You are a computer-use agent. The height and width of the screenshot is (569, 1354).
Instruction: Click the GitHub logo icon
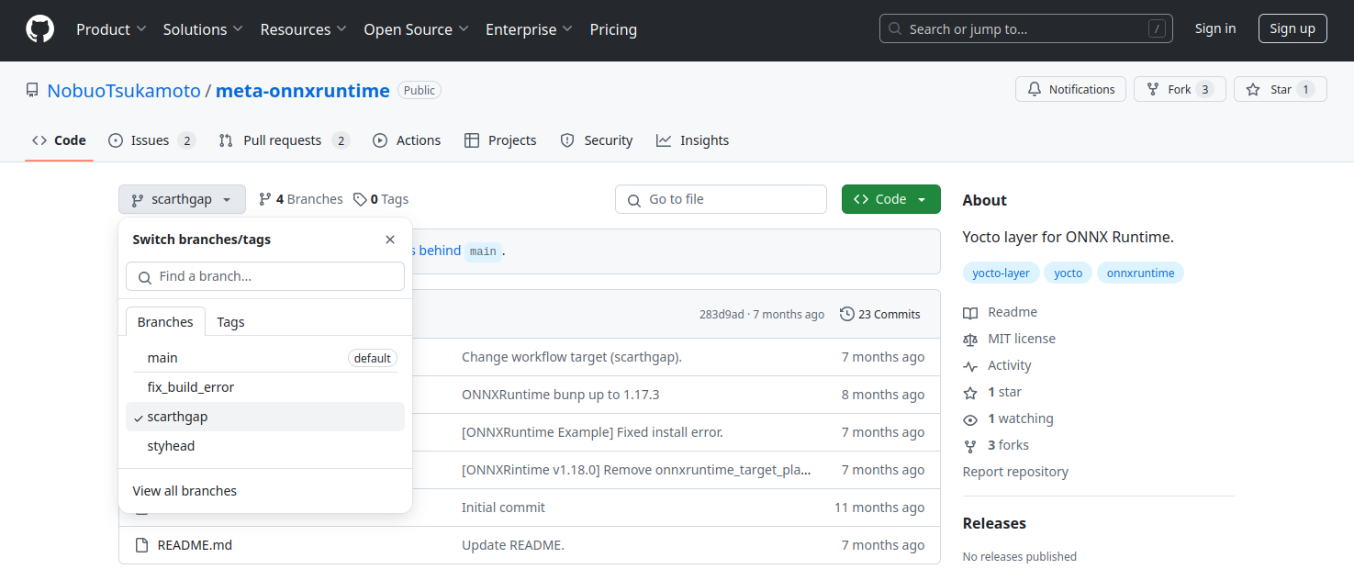(39, 29)
